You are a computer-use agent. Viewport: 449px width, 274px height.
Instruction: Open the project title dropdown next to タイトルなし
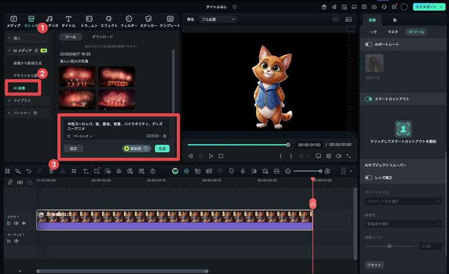235,7
